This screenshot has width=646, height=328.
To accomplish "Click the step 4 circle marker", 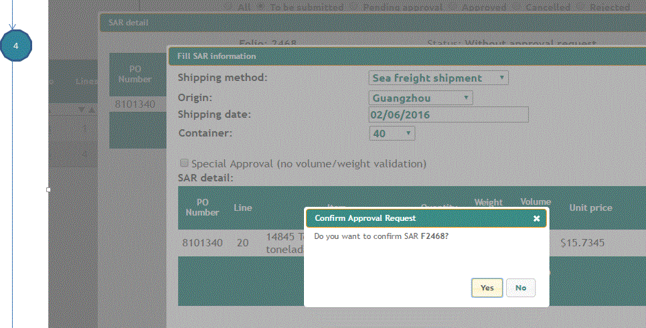I will coord(15,46).
